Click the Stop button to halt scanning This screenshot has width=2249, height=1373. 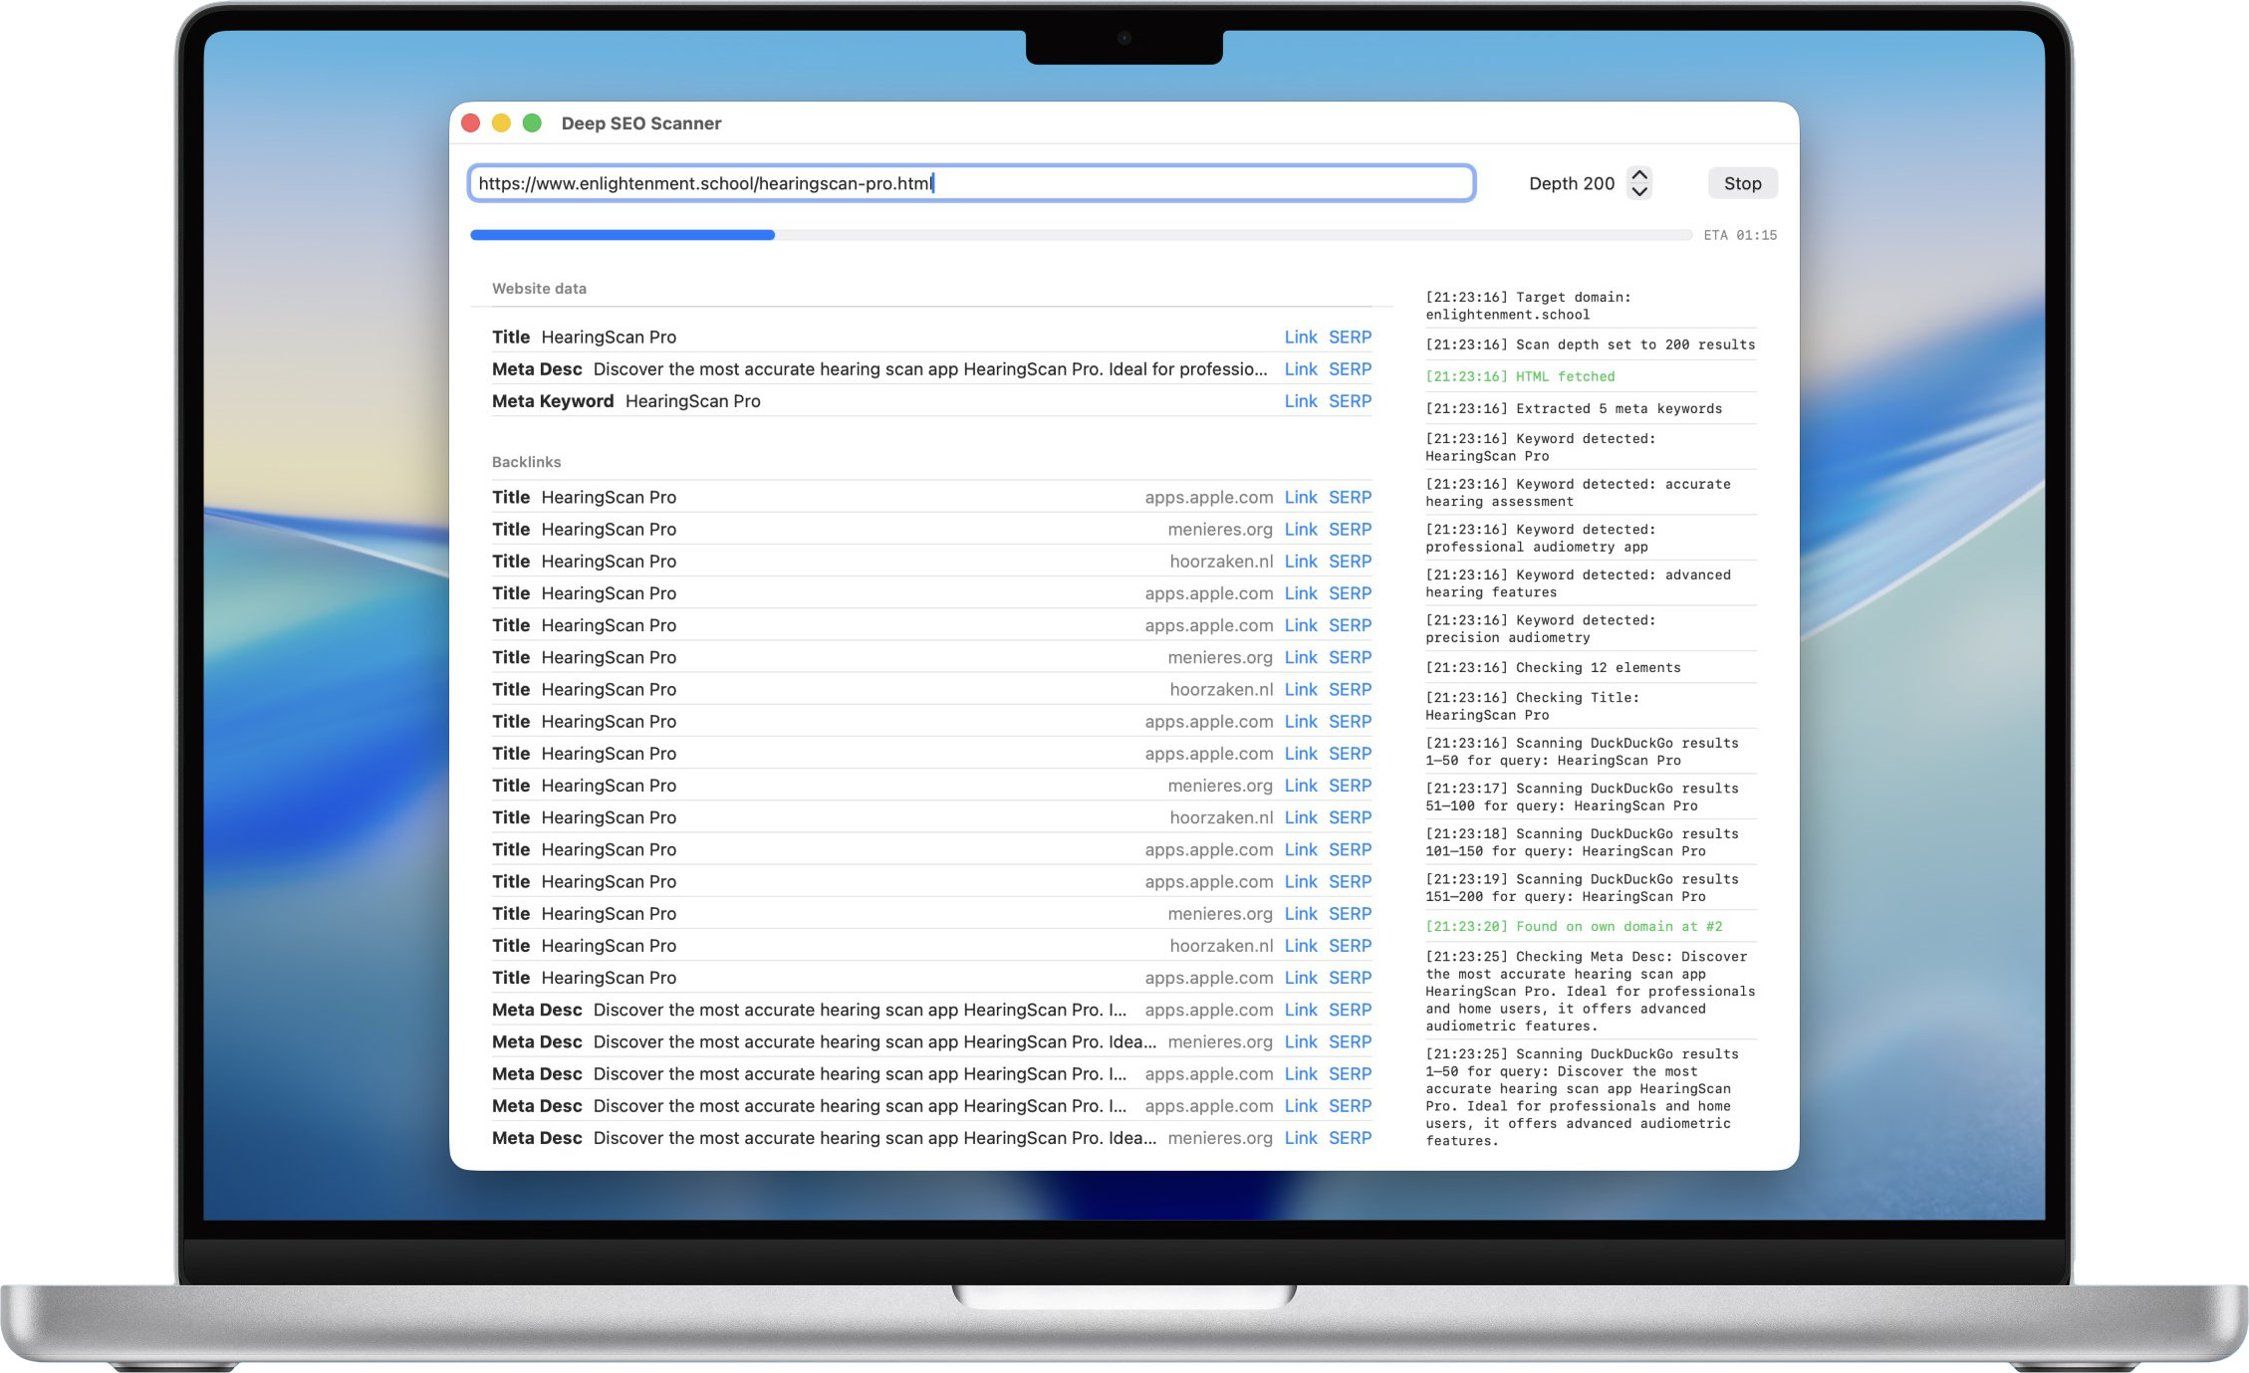1741,182
